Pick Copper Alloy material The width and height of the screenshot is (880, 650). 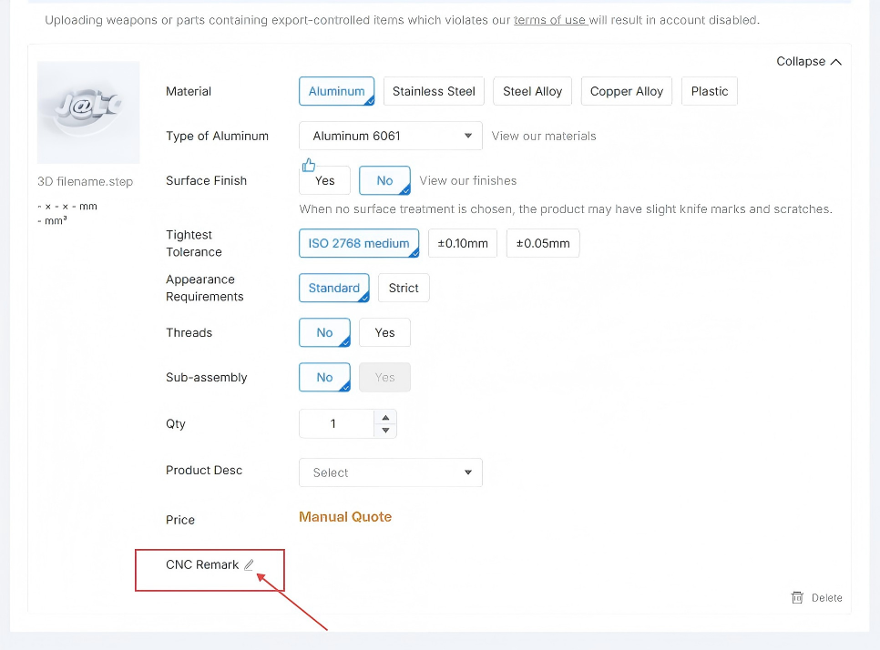point(627,91)
